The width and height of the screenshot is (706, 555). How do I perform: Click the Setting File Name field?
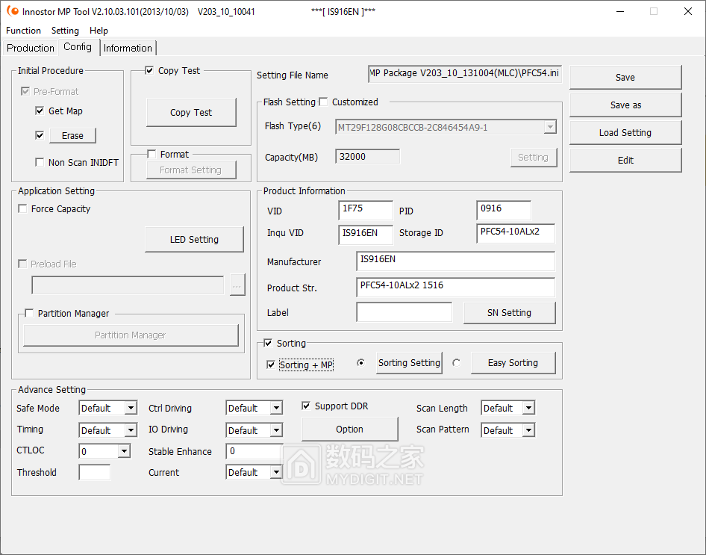pyautogui.click(x=465, y=74)
